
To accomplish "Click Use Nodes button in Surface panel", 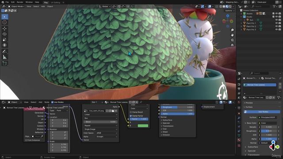I will (262, 112).
